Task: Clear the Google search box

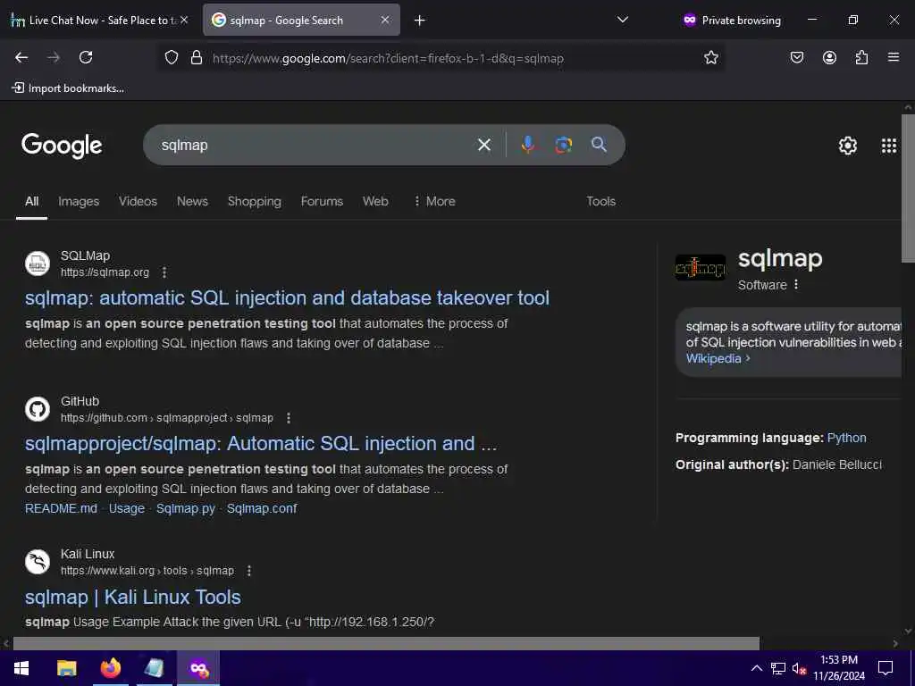Action: 484,145
